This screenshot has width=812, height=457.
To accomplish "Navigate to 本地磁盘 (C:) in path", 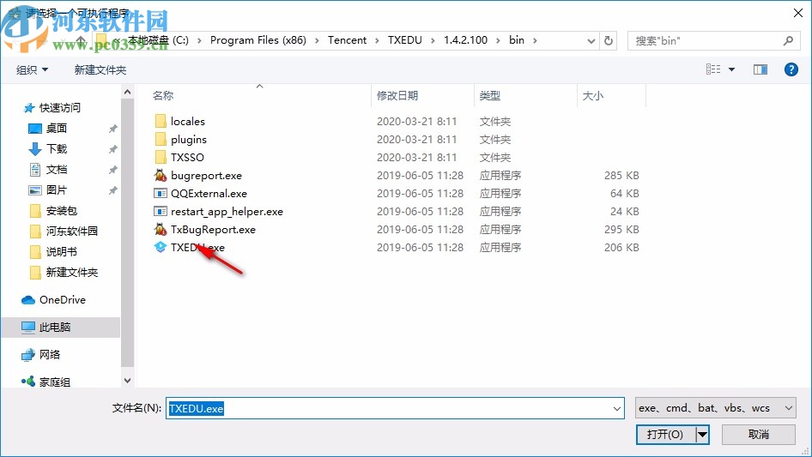I will pyautogui.click(x=159, y=40).
